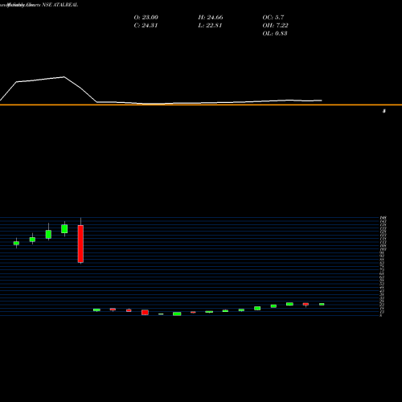Select the OH: 7.22 readout

coord(275,26)
